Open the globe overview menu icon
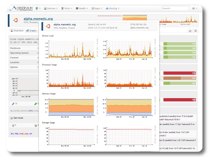Viewport: 209px width, 157px height. tap(38, 8)
